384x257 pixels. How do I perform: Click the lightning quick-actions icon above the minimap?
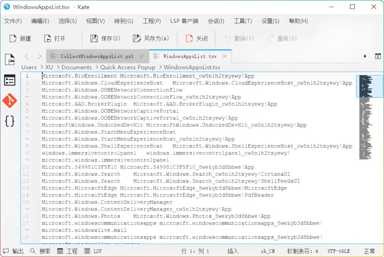point(364,56)
